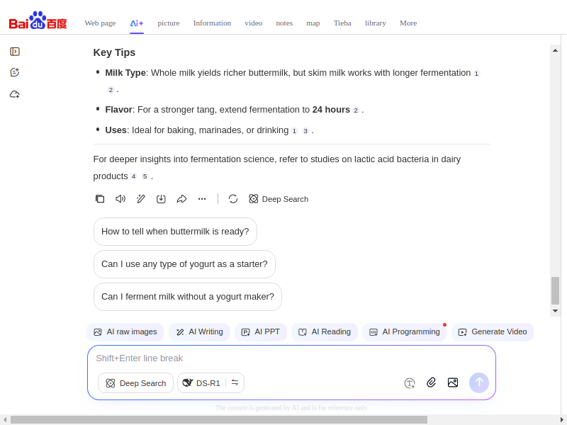Image resolution: width=567 pixels, height=425 pixels.
Task: Open the three-dots more options menu
Action: click(x=202, y=199)
